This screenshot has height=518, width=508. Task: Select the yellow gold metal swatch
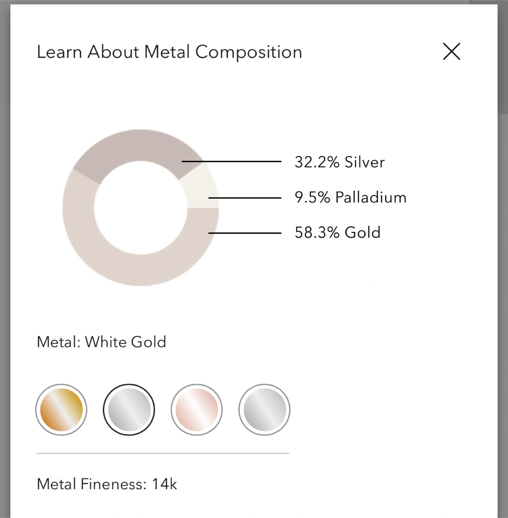point(61,410)
